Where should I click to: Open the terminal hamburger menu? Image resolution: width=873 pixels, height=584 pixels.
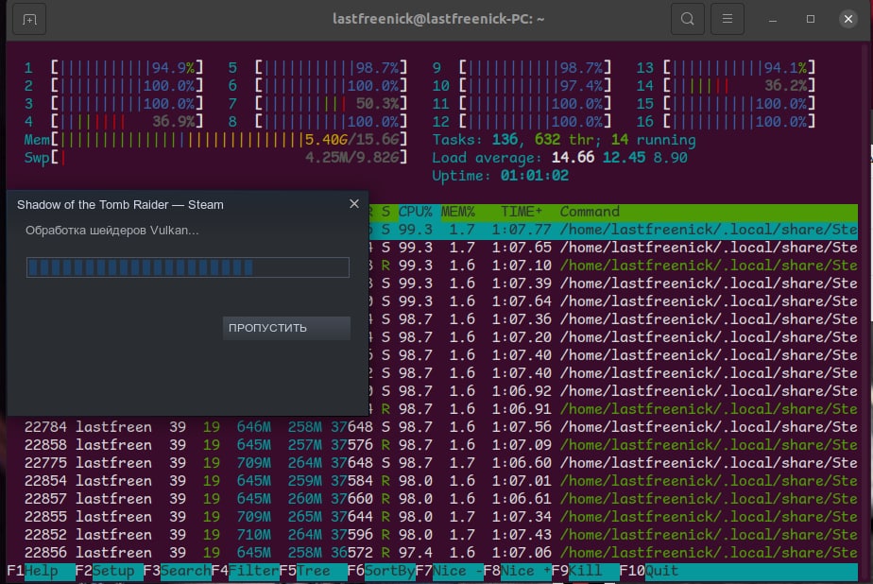tap(727, 20)
